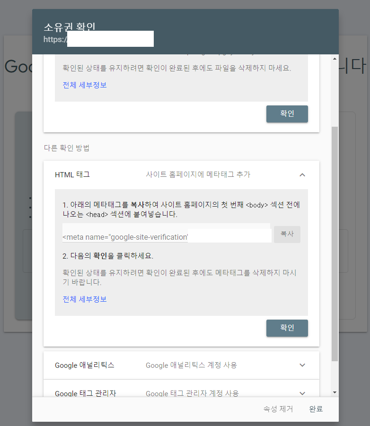
Task: Expand the Google 애널리틱스 chevron
Action: coord(302,365)
